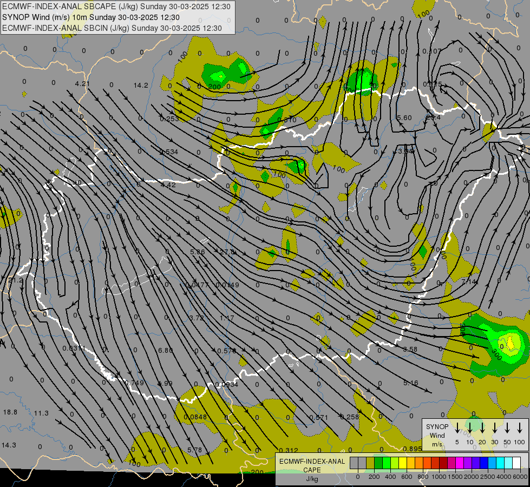Select the dark red swatch in CAPE colorbar
Screen dimensions: 530x487
pos(443,463)
